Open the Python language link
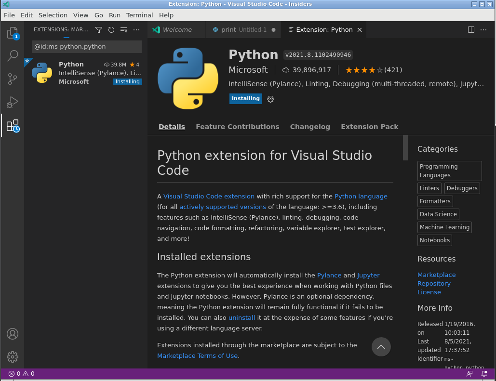Viewport: 496px width, 381px height. [x=361, y=197]
